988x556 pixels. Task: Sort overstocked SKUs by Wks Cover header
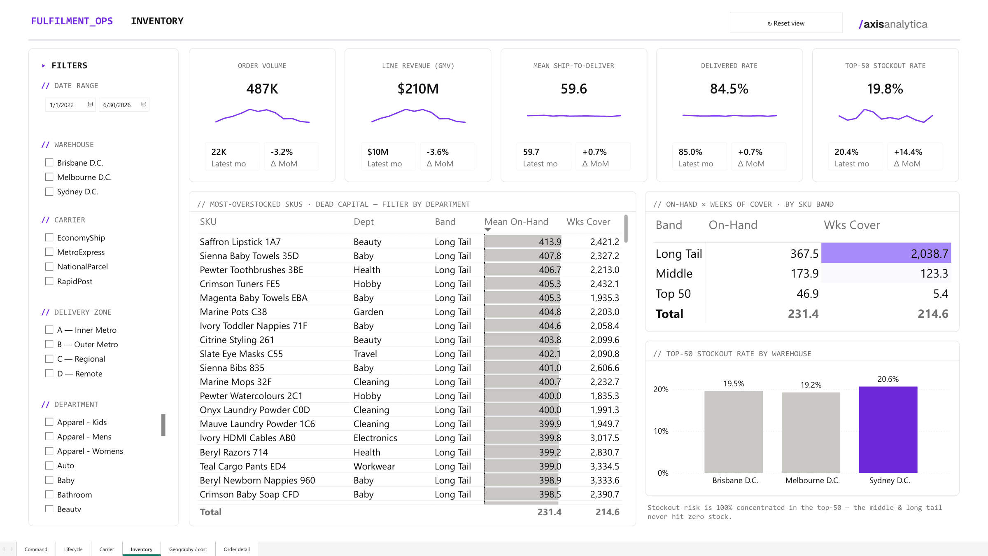[x=588, y=222]
